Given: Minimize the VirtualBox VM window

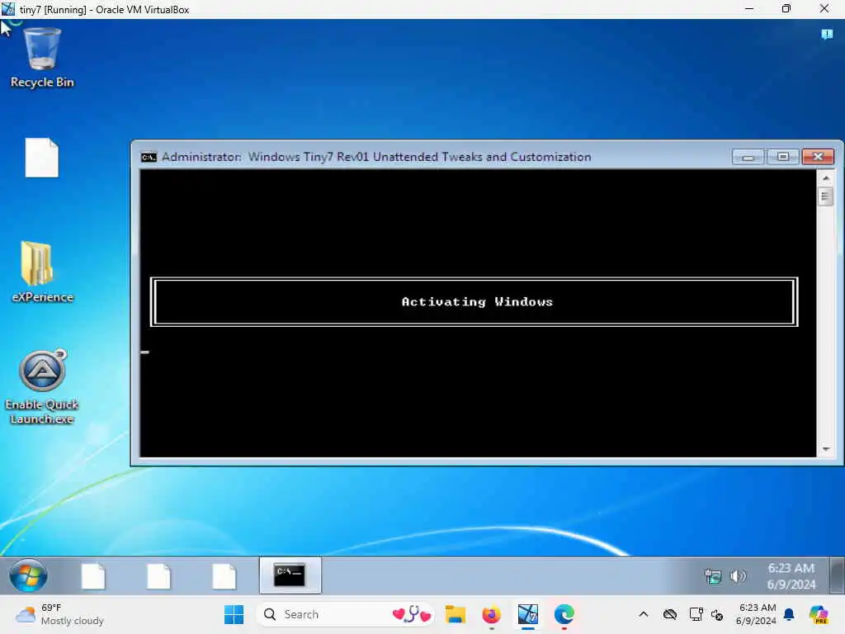Looking at the screenshot, I should (749, 9).
